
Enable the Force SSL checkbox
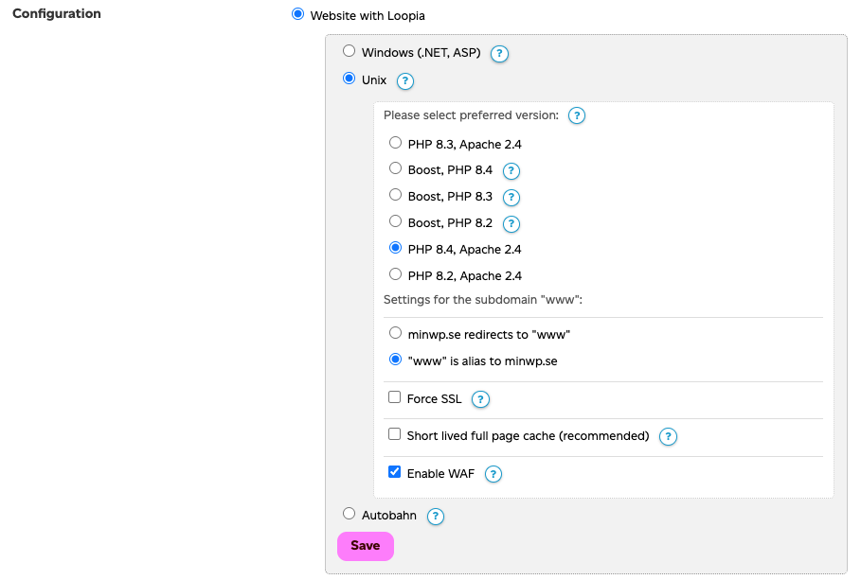click(395, 398)
